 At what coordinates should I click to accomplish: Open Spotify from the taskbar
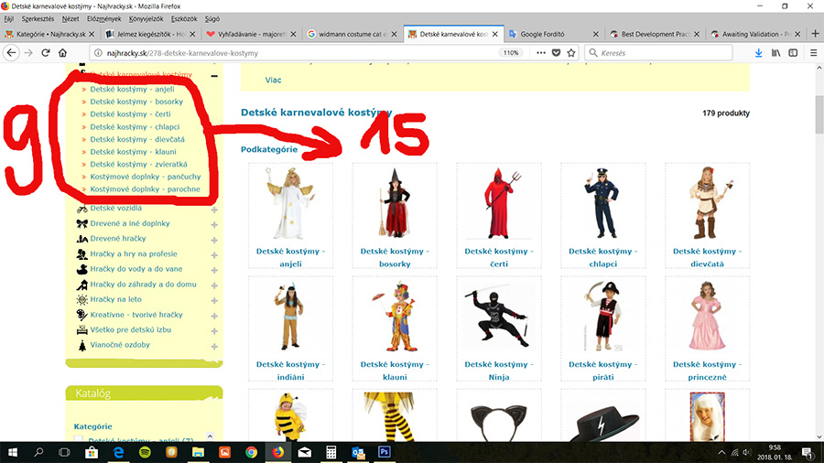click(x=145, y=452)
